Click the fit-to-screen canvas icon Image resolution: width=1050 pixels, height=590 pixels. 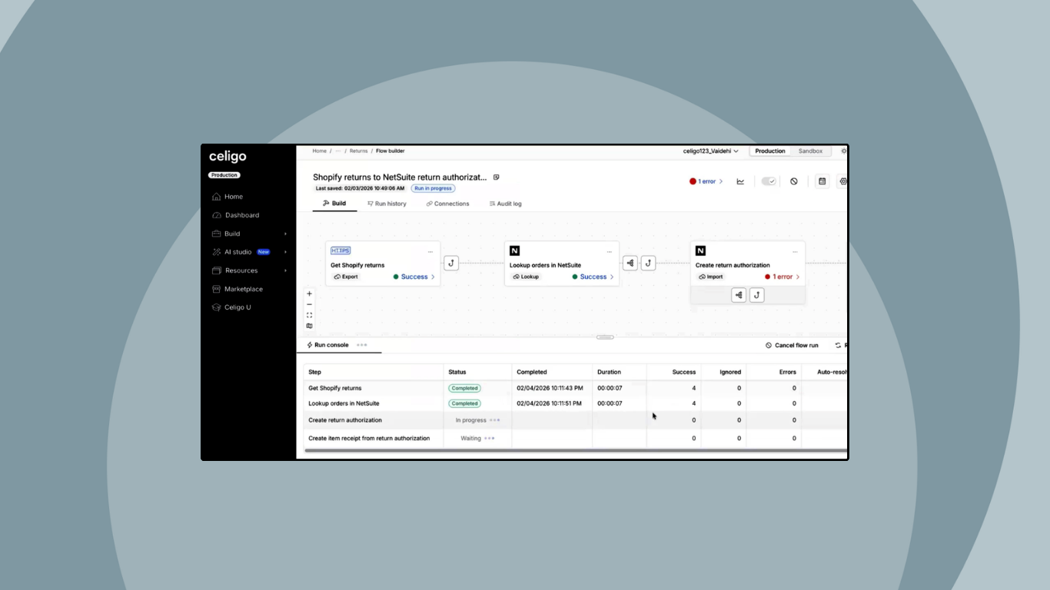point(310,315)
